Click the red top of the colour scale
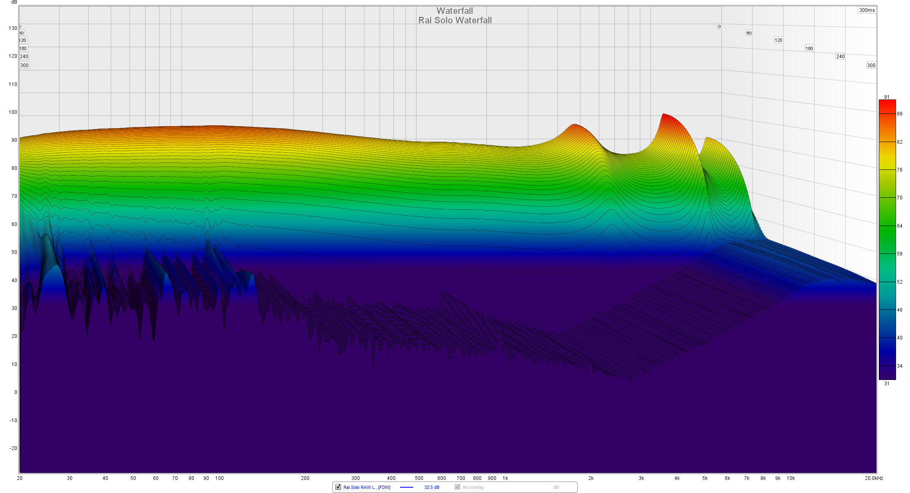The width and height of the screenshot is (910, 493). coord(887,104)
